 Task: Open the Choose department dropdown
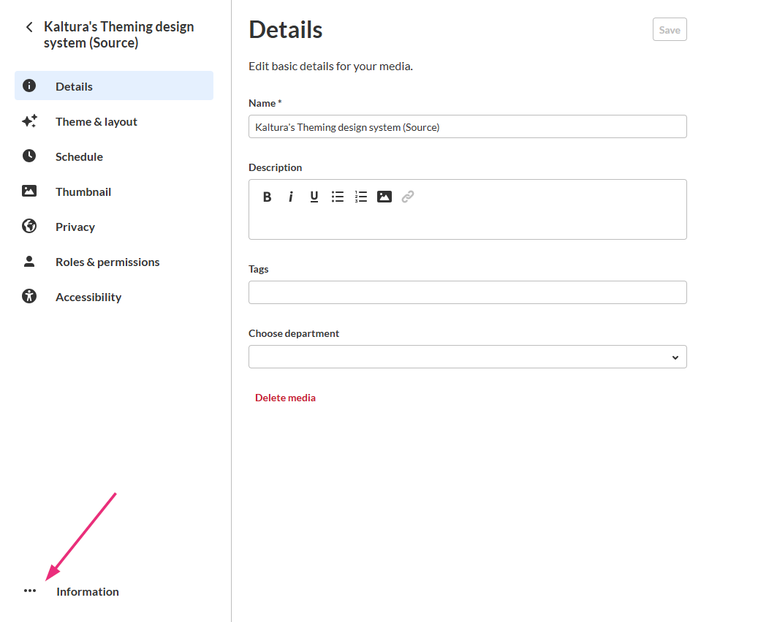tap(468, 357)
